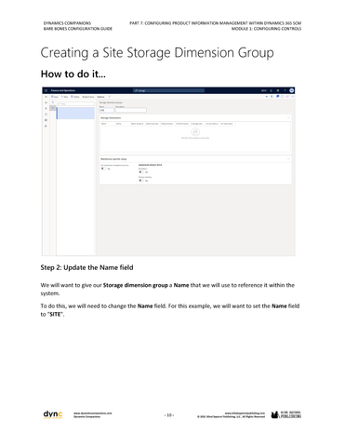Open the user profile avatar
The width and height of the screenshot is (345, 447).
tap(292, 90)
